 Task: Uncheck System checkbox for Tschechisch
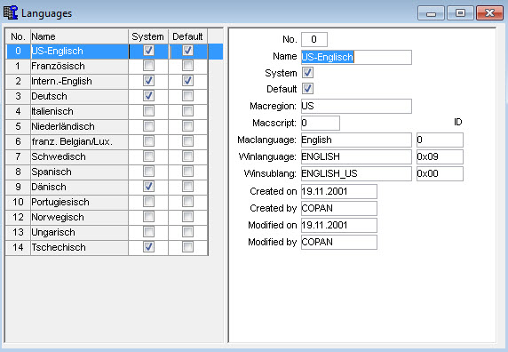[x=148, y=247]
